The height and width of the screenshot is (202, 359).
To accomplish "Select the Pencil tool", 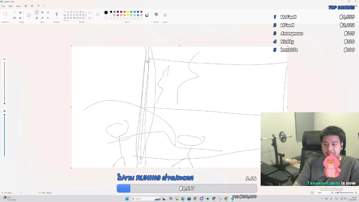I will (37, 12).
